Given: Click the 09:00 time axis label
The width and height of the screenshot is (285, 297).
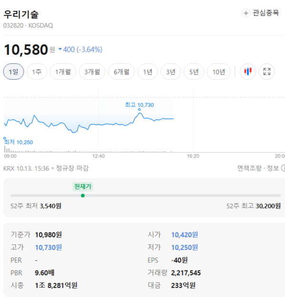Looking at the screenshot, I should (x=10, y=156).
